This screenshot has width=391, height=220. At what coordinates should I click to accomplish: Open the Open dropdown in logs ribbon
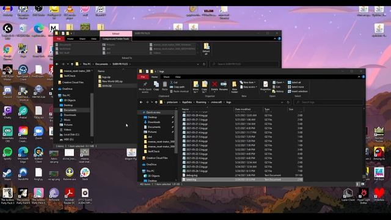(279, 82)
